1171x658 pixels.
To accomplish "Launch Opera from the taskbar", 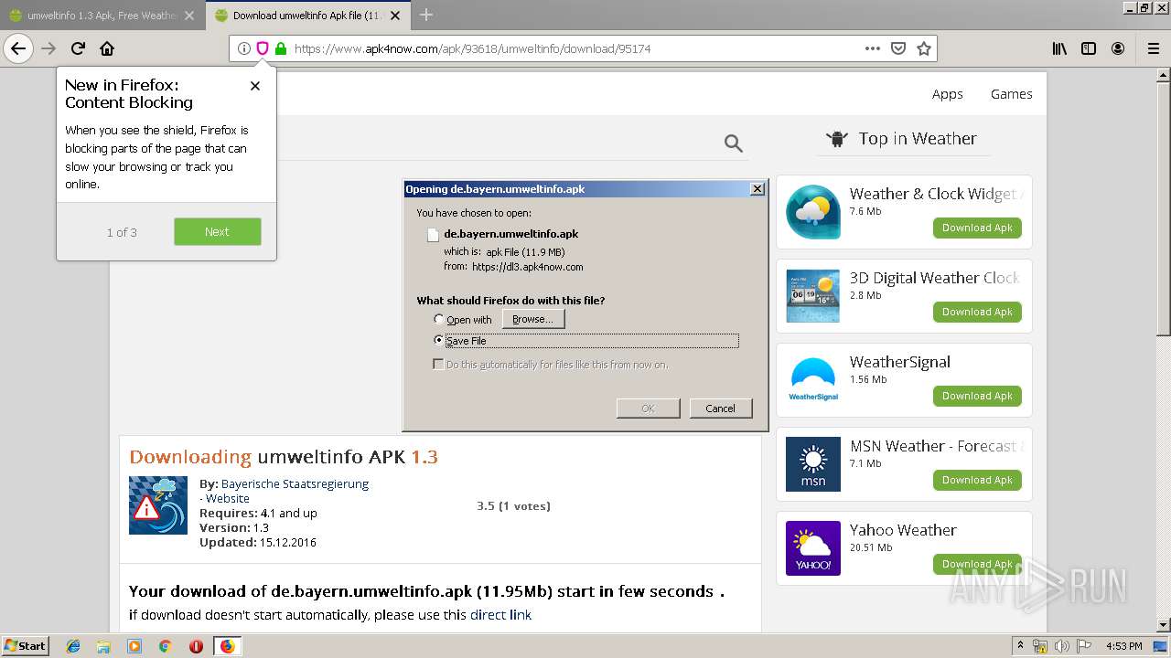I will click(196, 646).
